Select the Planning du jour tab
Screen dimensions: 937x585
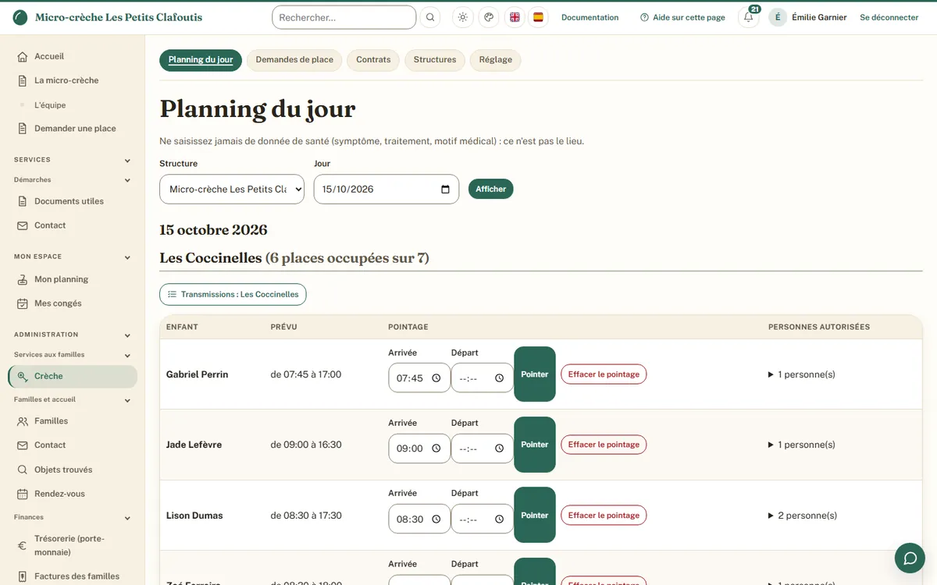[201, 60]
